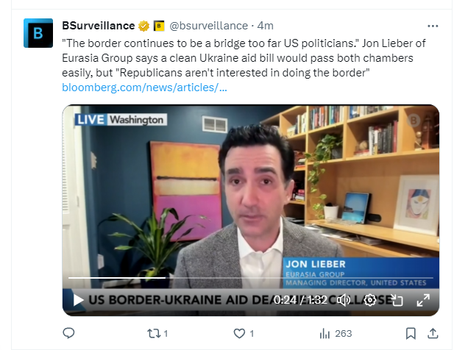Open video settings gear icon
The height and width of the screenshot is (350, 454).
tap(369, 300)
